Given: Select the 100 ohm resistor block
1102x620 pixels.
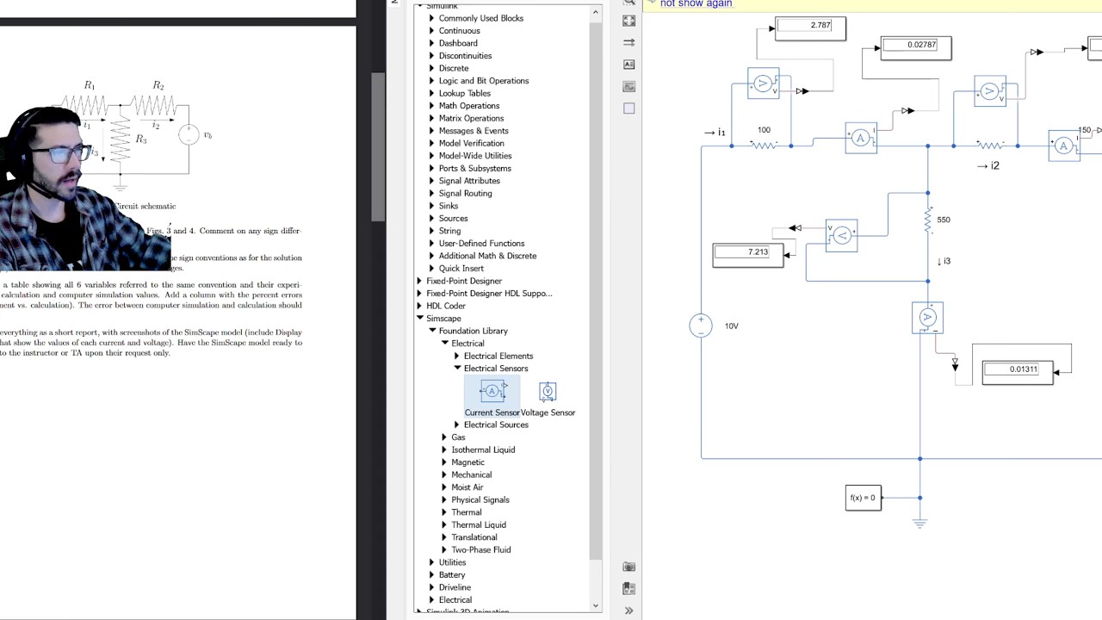Looking at the screenshot, I should click(x=764, y=146).
